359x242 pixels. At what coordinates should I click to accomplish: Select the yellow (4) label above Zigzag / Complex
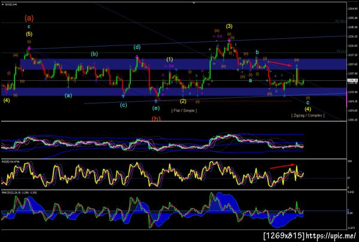coord(308,109)
